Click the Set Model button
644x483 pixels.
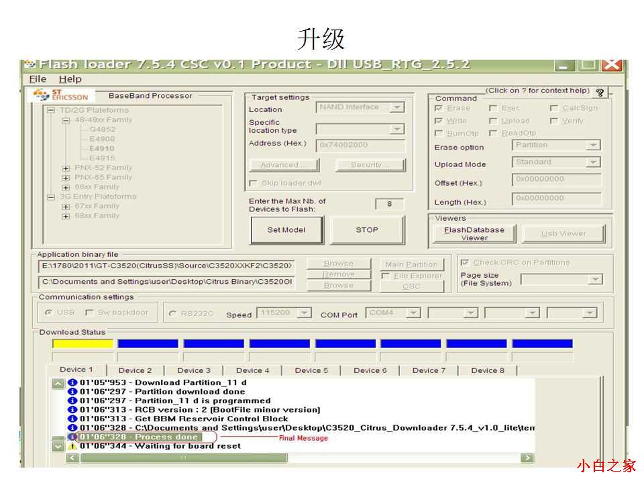(x=286, y=230)
